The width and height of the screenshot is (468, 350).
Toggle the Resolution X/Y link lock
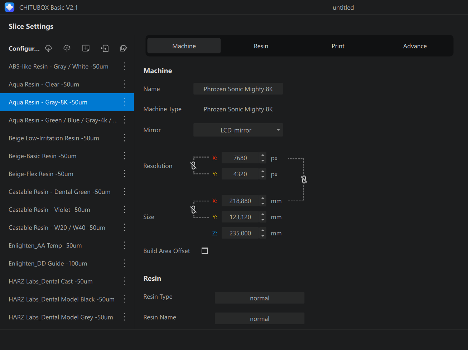pos(193,166)
